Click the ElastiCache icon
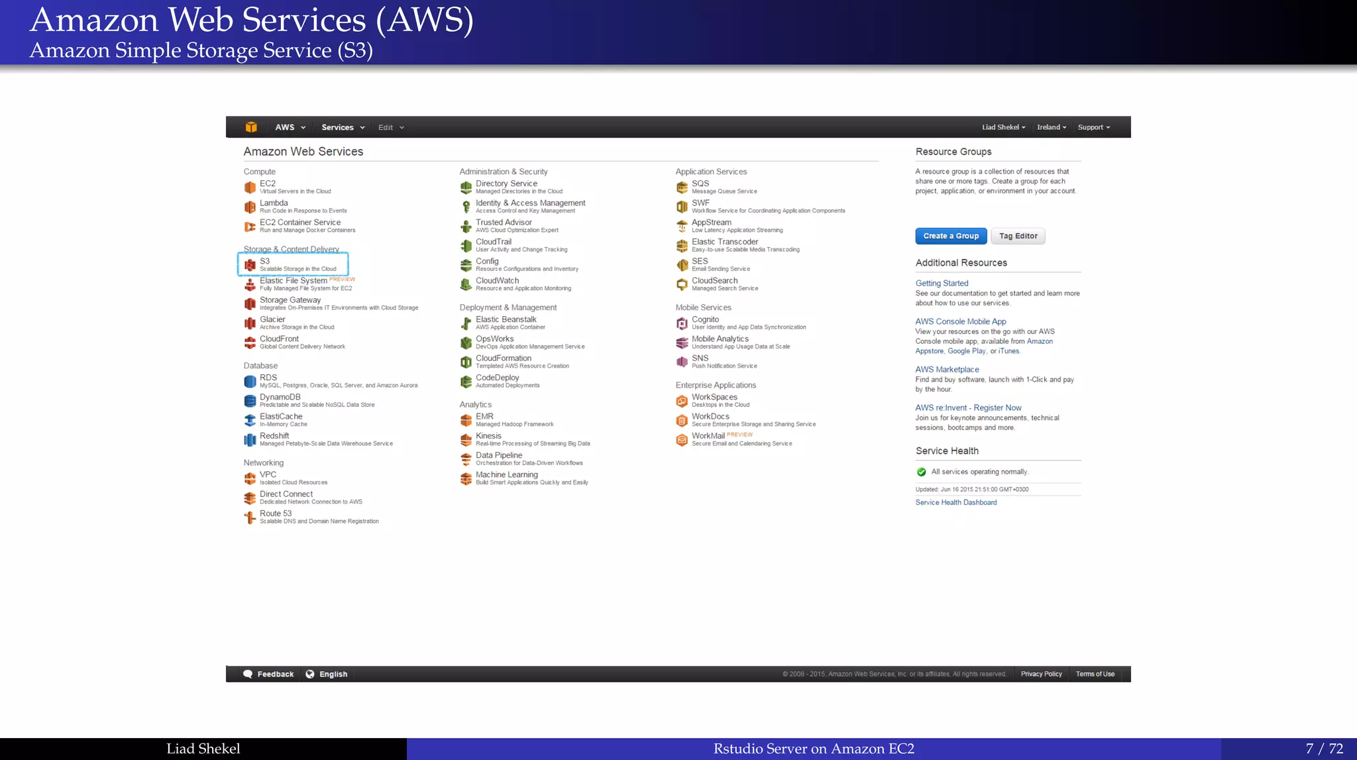Screen dimensions: 1357x760 click(250, 420)
